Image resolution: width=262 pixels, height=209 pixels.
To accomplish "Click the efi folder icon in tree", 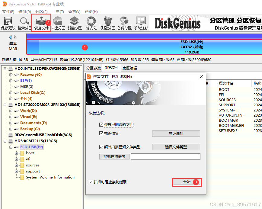I will click(x=22, y=159).
